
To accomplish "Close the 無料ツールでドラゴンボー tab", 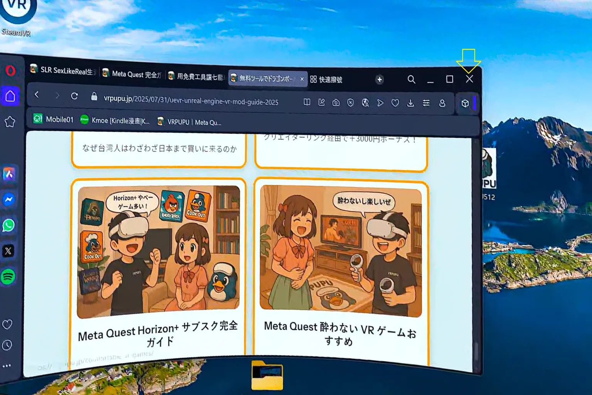I will pos(302,79).
